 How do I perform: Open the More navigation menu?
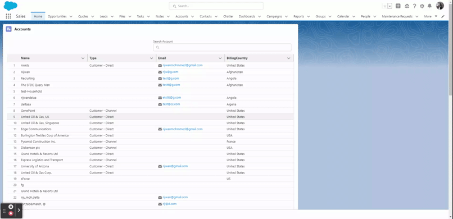point(431,16)
